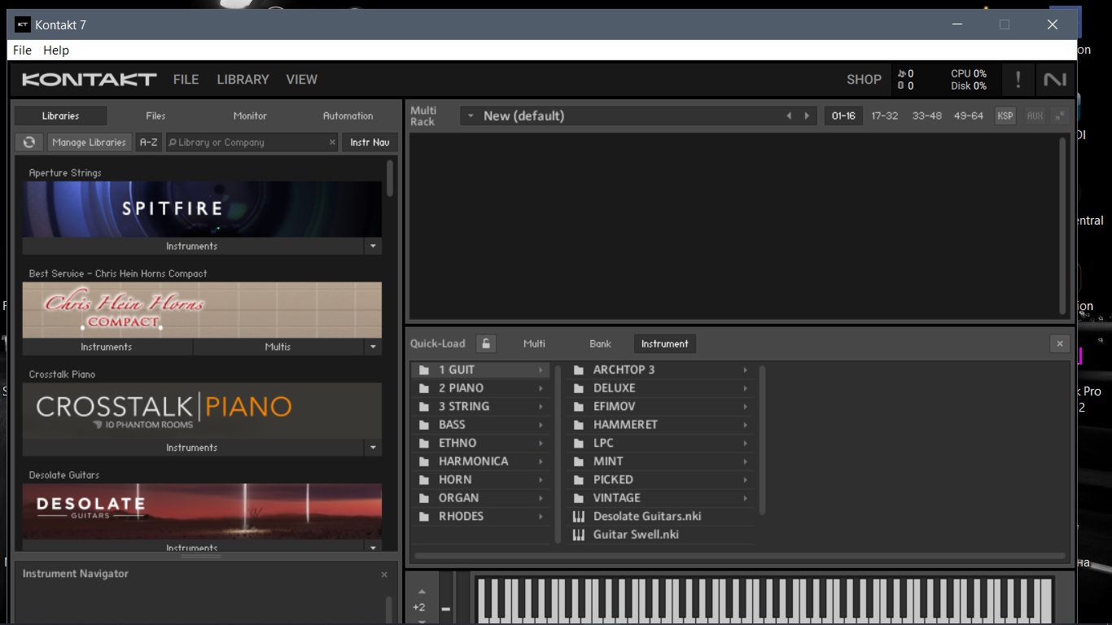Screen dimensions: 1112x625
Task: Select rack page 01-16
Action: point(843,116)
